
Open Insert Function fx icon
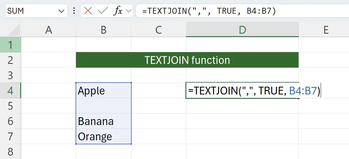coord(118,11)
